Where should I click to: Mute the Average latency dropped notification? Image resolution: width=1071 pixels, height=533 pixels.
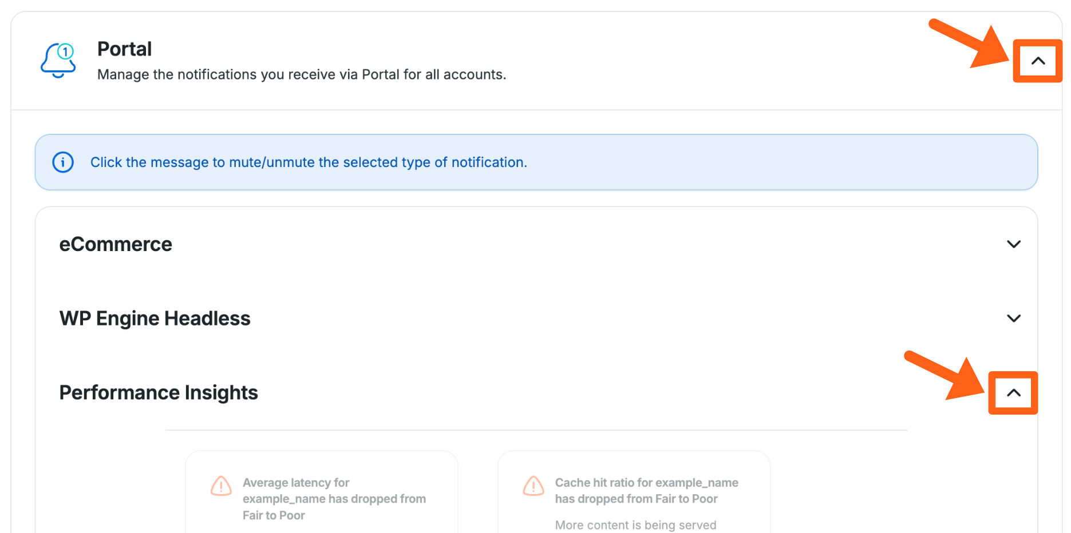334,499
